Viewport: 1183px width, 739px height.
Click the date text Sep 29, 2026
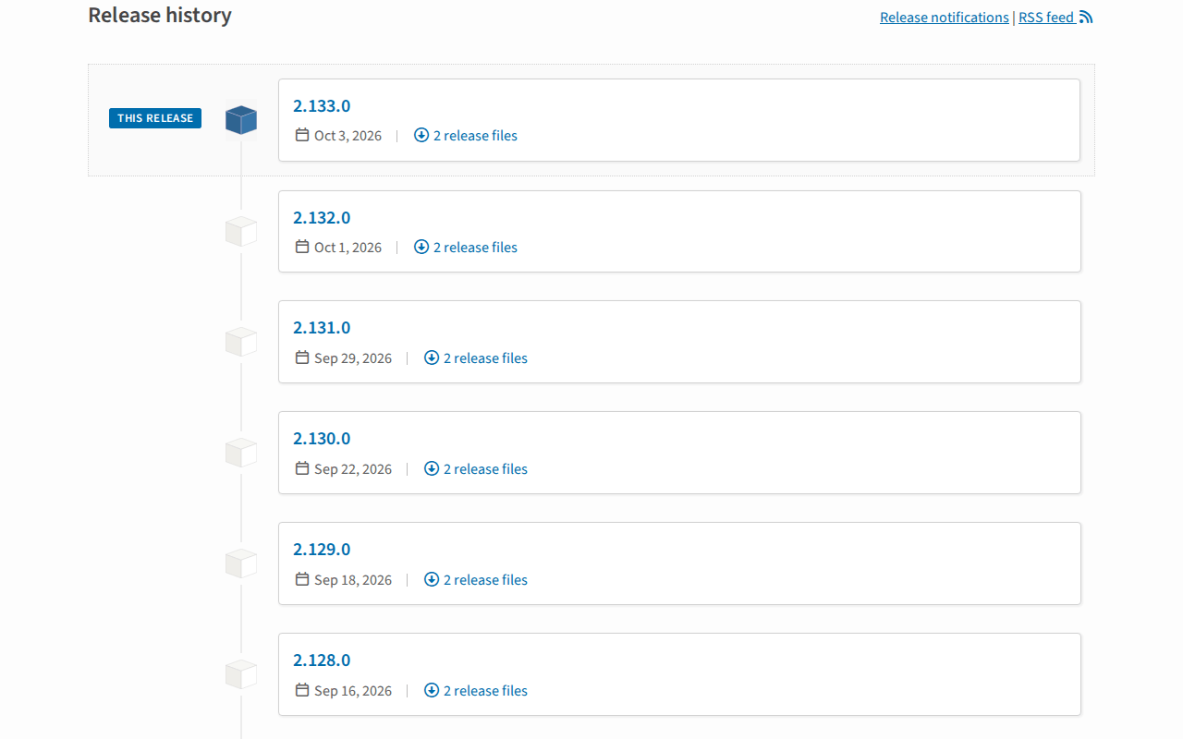353,358
